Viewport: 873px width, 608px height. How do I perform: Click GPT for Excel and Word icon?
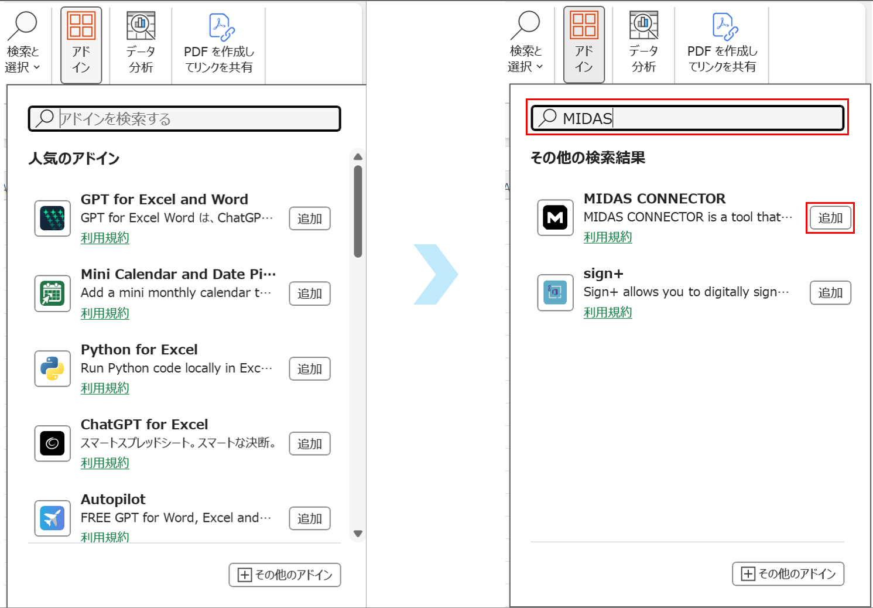(x=53, y=218)
